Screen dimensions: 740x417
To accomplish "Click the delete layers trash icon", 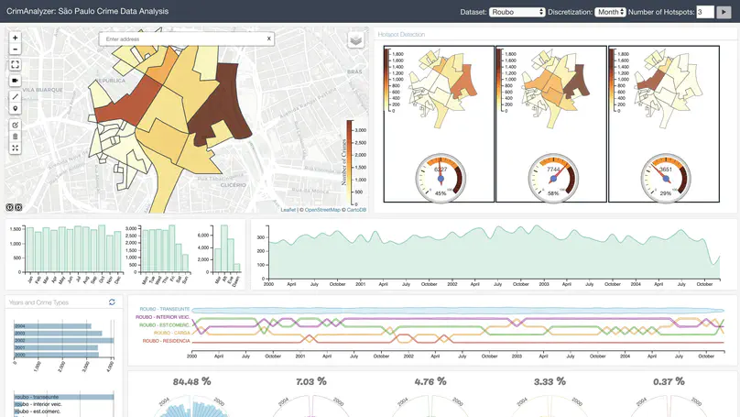I will pos(15,137).
